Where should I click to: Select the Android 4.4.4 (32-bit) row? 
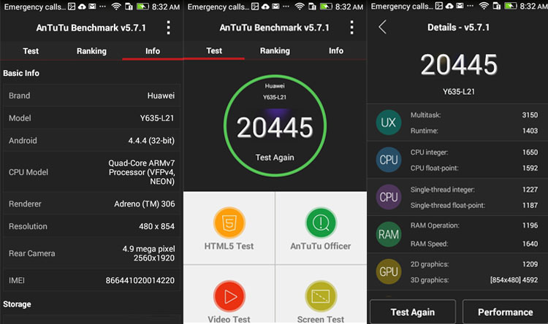91,140
